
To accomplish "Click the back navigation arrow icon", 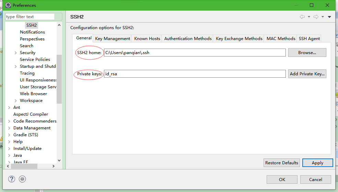I will pyautogui.click(x=302, y=17).
